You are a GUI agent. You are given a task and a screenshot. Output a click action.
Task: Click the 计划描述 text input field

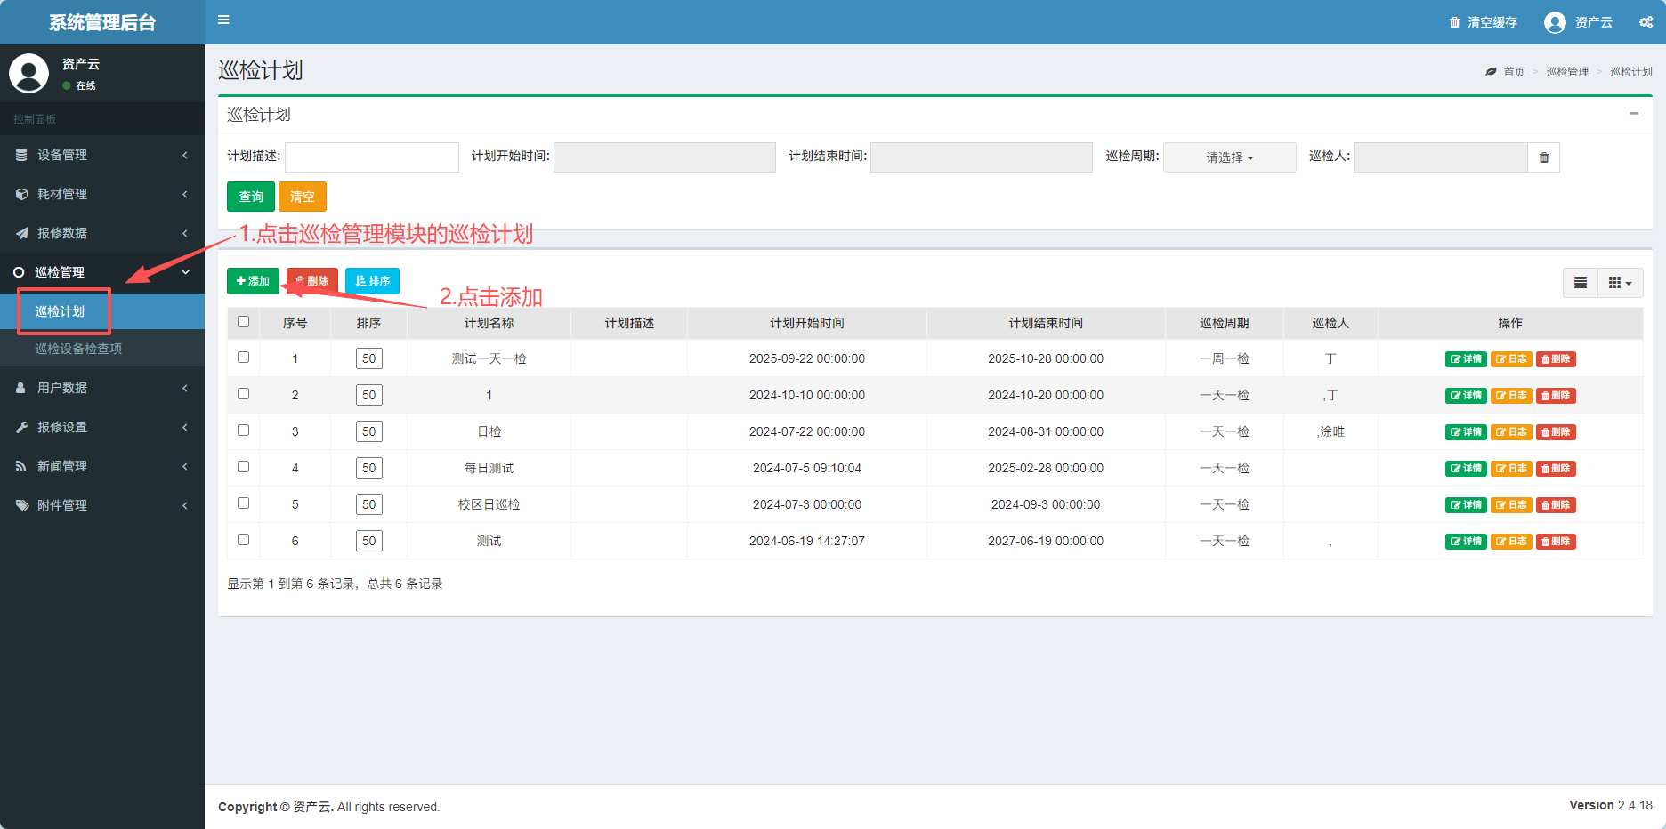(x=371, y=157)
